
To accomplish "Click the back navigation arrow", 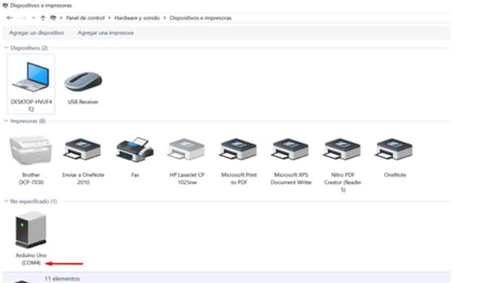I will click(9, 18).
